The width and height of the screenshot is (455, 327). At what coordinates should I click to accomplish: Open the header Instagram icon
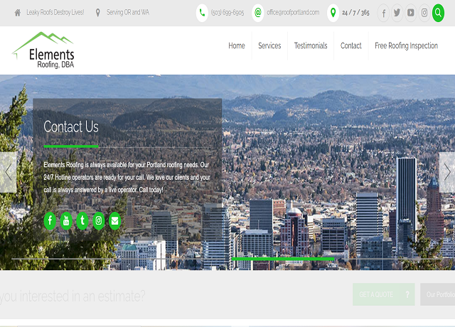tap(424, 12)
